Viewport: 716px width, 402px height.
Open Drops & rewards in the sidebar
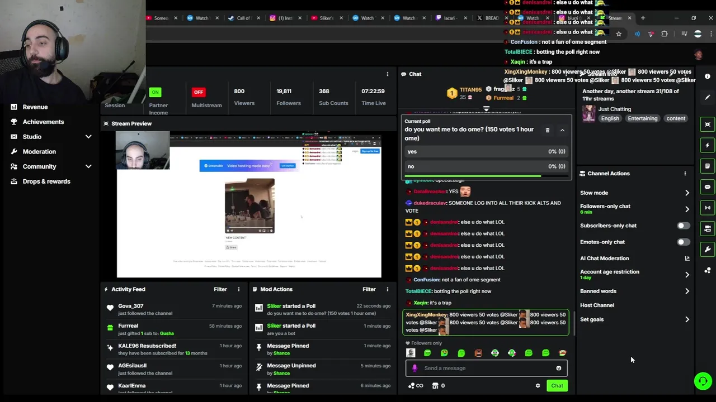coord(46,181)
